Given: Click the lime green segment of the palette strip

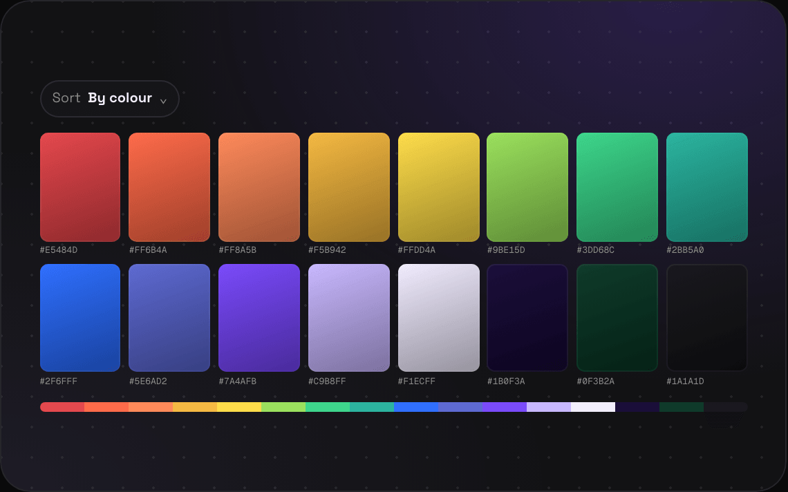Looking at the screenshot, I should 283,407.
